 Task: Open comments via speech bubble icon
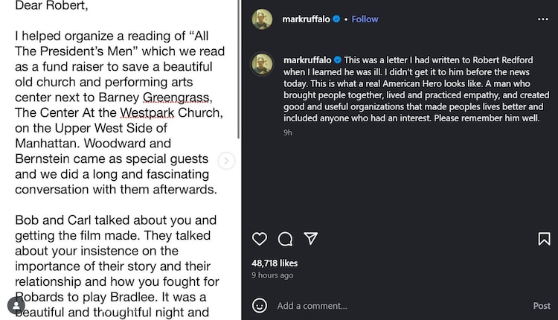point(285,239)
